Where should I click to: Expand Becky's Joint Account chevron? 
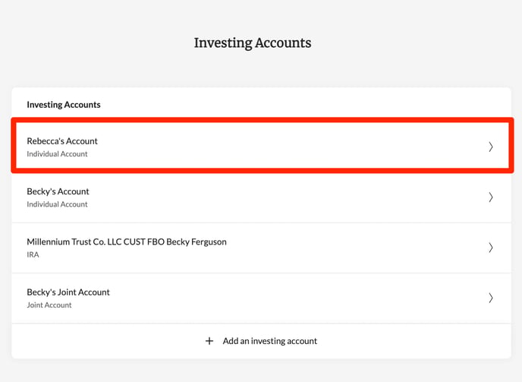tap(491, 298)
